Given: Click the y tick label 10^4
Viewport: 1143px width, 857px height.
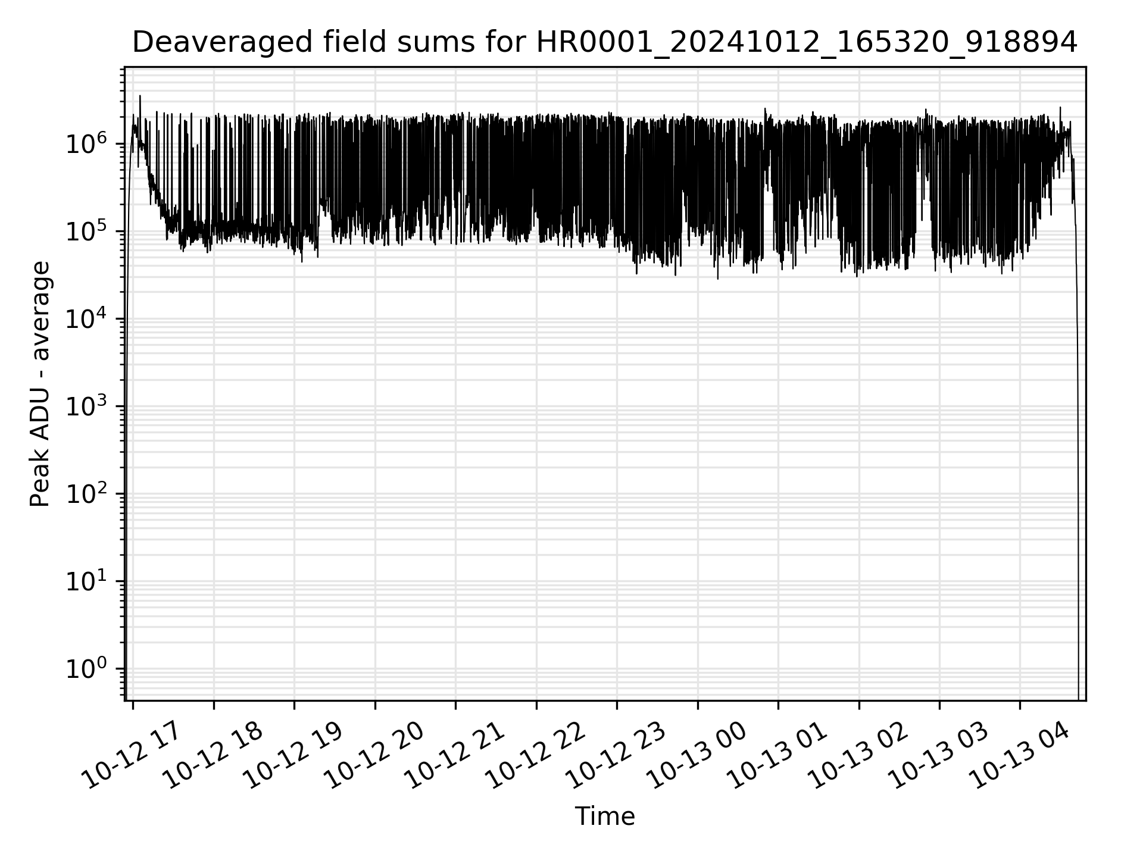Looking at the screenshot, I should [x=86, y=318].
